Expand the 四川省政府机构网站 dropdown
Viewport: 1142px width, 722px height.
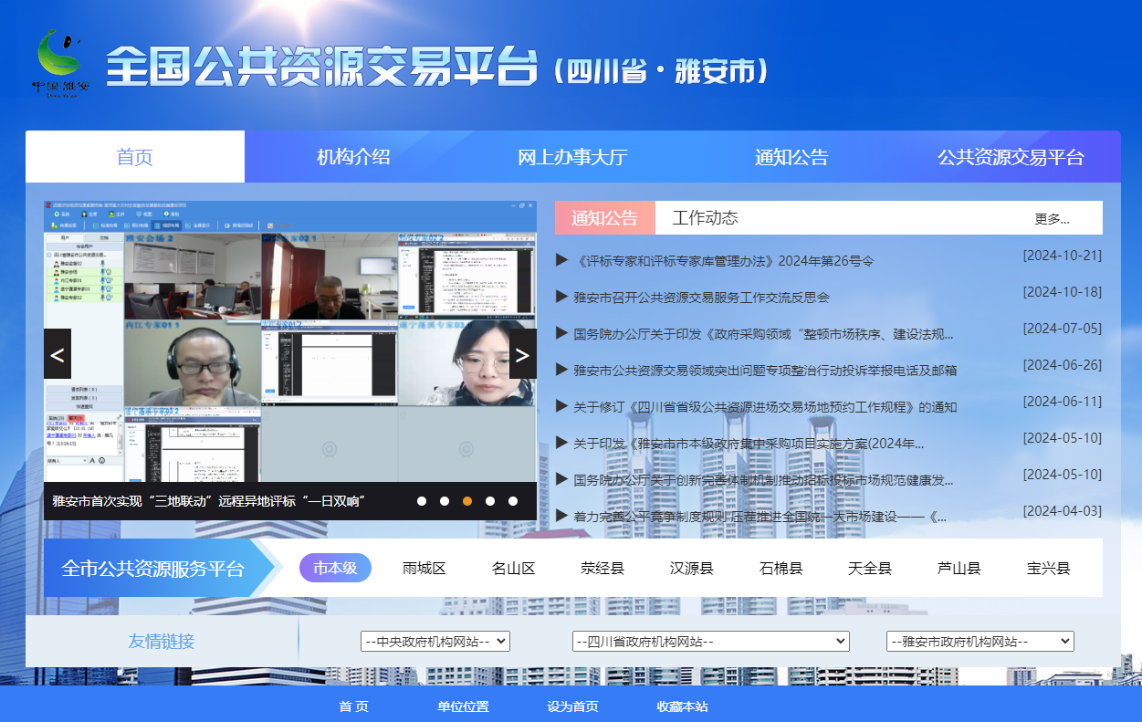coord(711,641)
